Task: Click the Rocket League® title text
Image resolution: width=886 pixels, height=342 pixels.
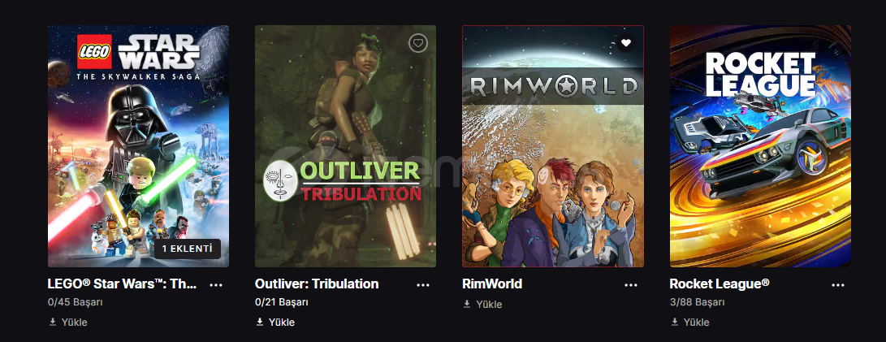Action: coord(720,284)
